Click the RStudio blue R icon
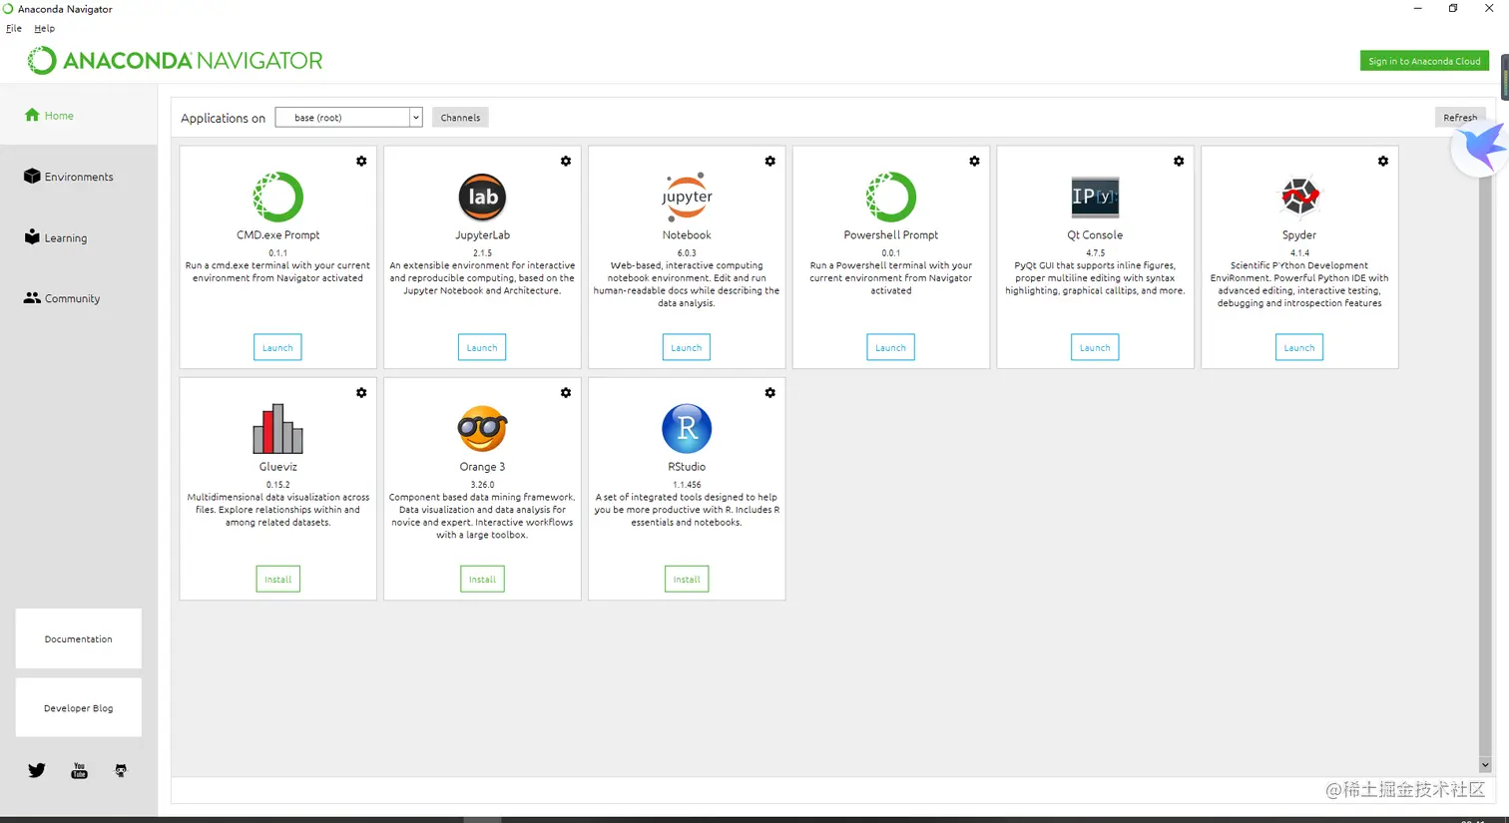This screenshot has width=1509, height=823. point(687,428)
